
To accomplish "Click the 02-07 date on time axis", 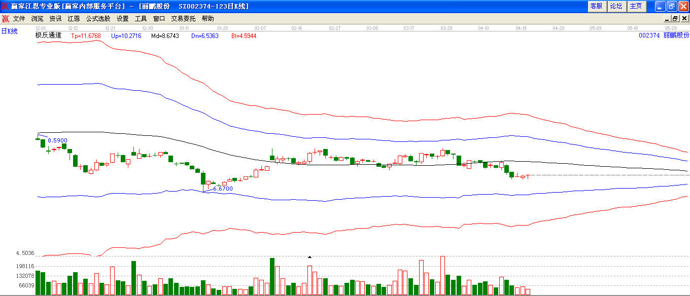I will (260, 28).
